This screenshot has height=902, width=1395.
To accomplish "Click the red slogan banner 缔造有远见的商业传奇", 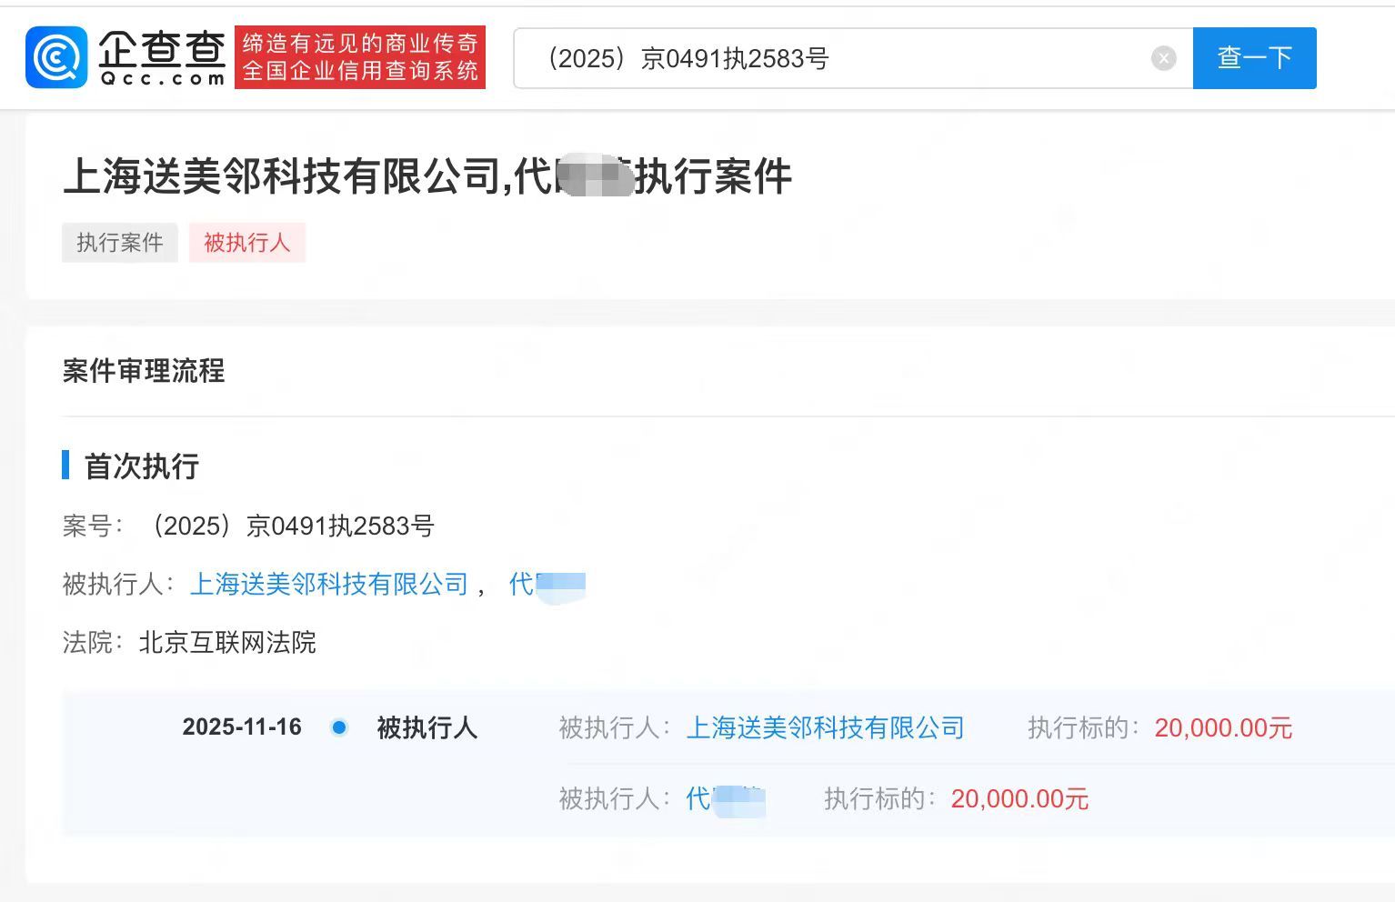I will (x=360, y=57).
